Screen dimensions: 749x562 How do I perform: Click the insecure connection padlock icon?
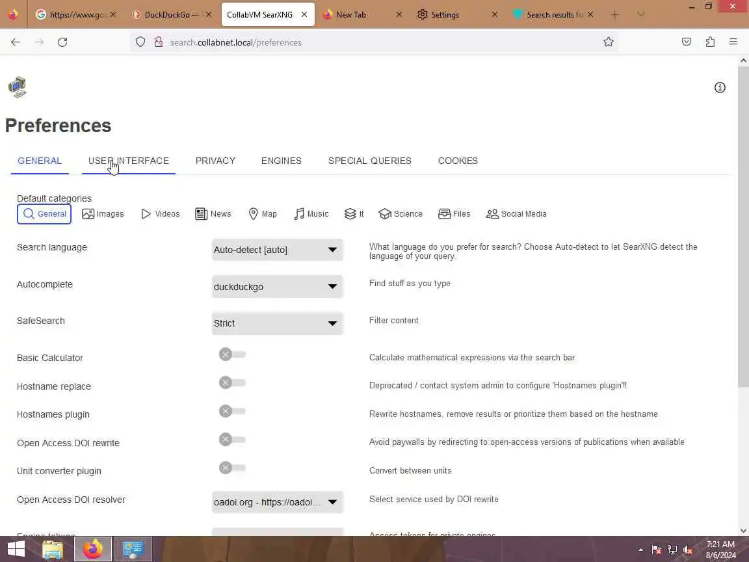(x=158, y=42)
